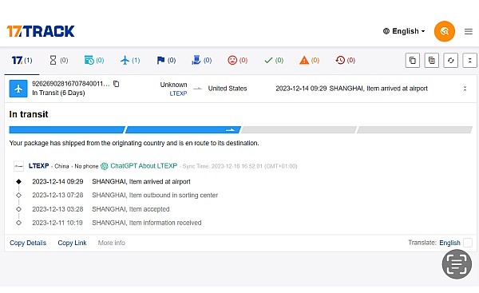
Task: Open LTEXP carrier name link in details
Action: [x=39, y=166]
